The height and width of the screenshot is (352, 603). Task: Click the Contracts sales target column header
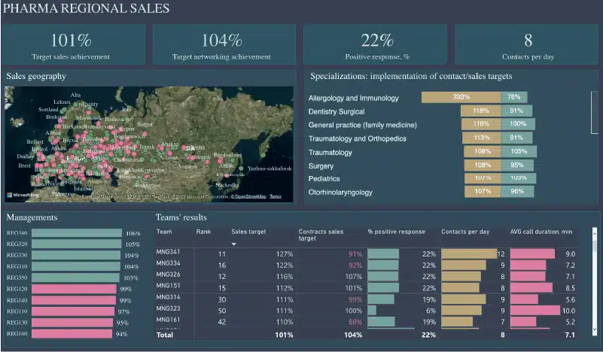321,235
